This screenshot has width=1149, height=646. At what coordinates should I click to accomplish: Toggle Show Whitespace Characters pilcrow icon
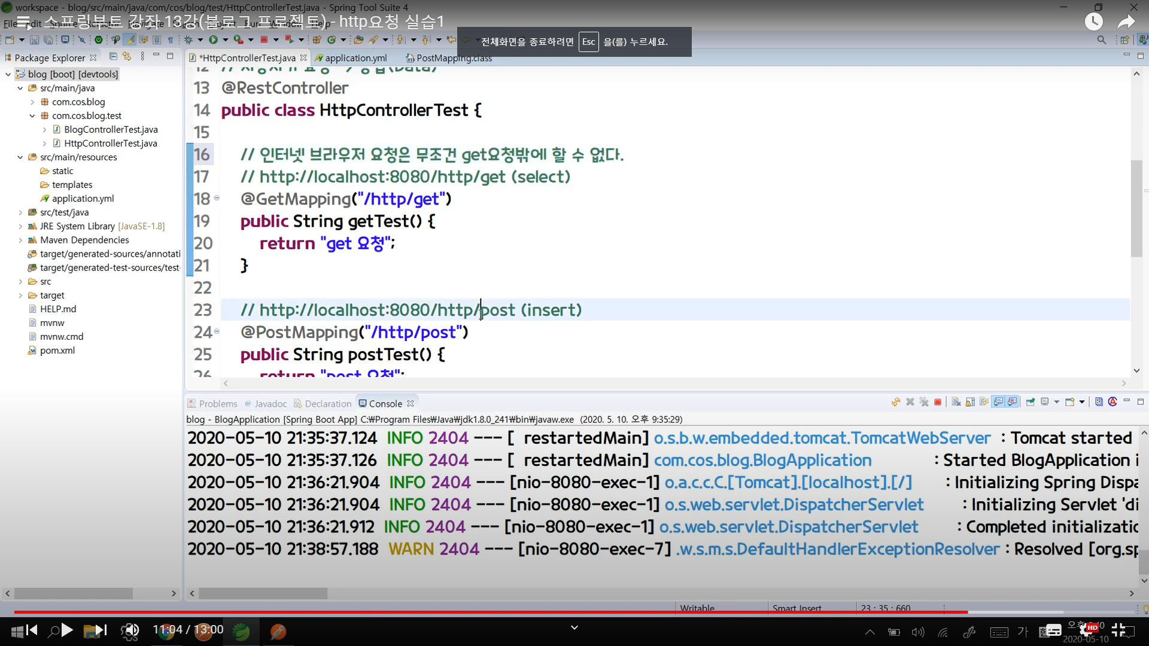[171, 40]
